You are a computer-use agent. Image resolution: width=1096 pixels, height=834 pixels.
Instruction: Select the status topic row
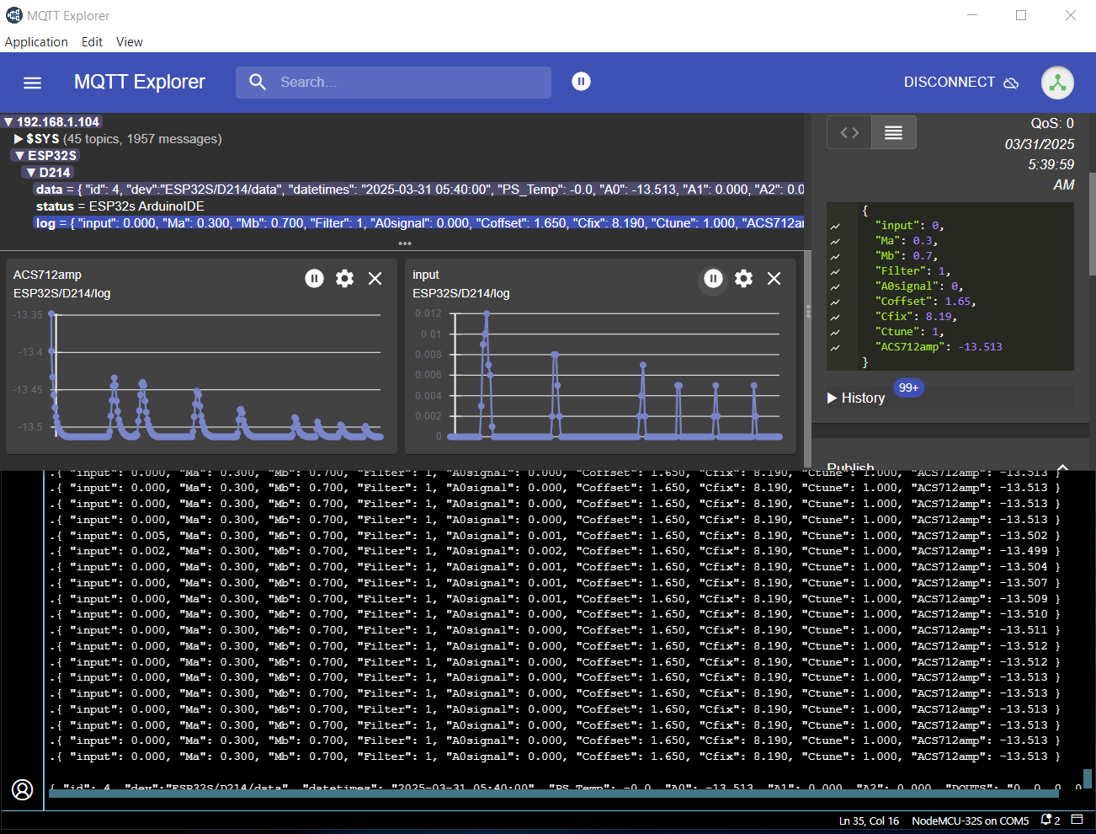(x=120, y=206)
